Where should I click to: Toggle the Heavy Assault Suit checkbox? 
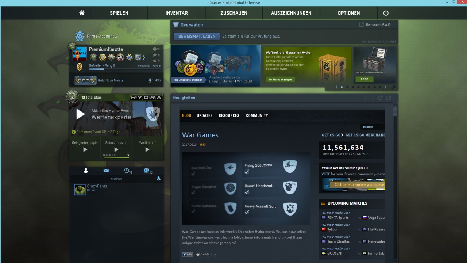(247, 212)
